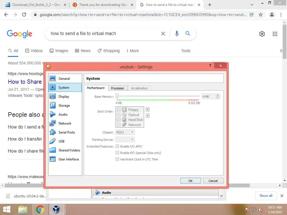Clear the Google search box
287x215 pixels.
pos(163,34)
